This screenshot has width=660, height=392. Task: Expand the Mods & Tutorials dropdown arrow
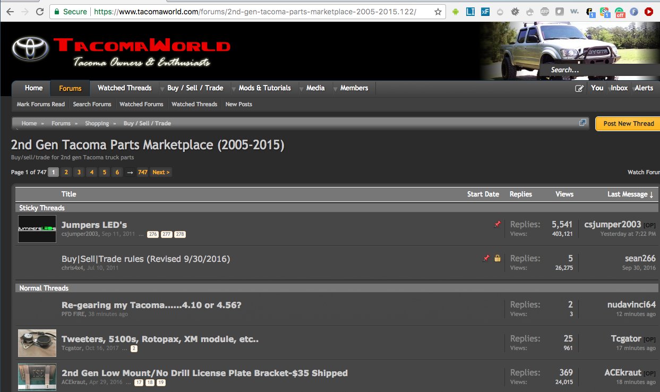[x=234, y=88]
